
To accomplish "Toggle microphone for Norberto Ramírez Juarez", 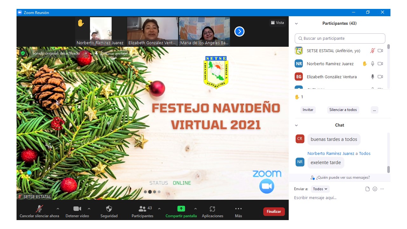I will [x=373, y=64].
